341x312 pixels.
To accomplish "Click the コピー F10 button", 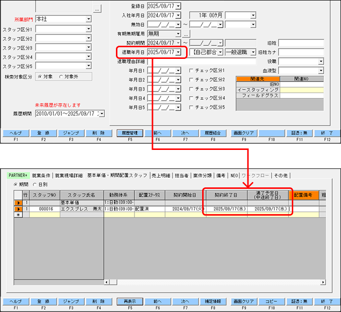I will (x=271, y=302).
